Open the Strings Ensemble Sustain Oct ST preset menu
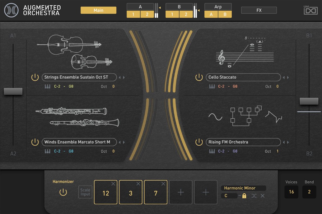Screen dimensions: 322x214 79,77
